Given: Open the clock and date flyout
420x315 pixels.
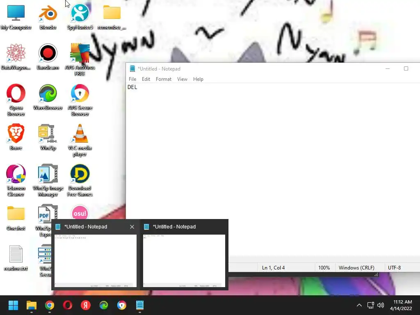Looking at the screenshot, I should pyautogui.click(x=401, y=305).
